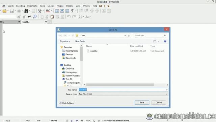
Task: Toggle the bottom panel visibility icon
Action: [x=62, y=11]
